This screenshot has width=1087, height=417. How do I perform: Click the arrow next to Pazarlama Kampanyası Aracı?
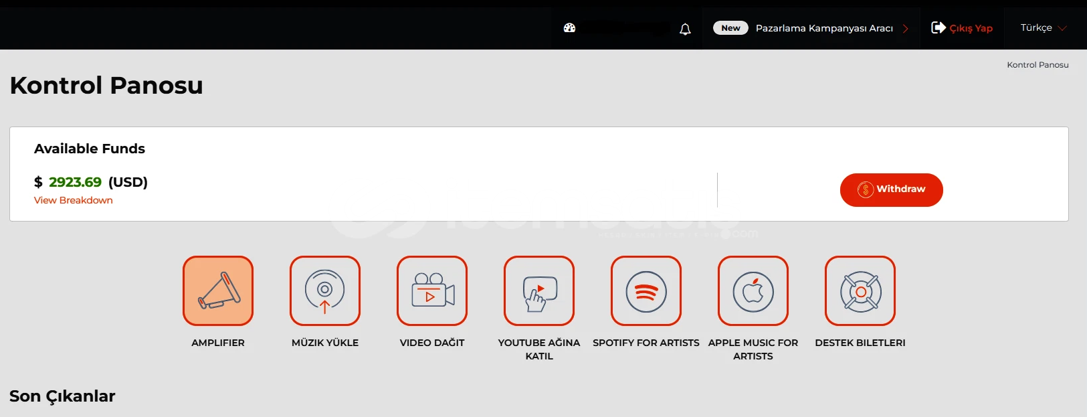point(905,28)
